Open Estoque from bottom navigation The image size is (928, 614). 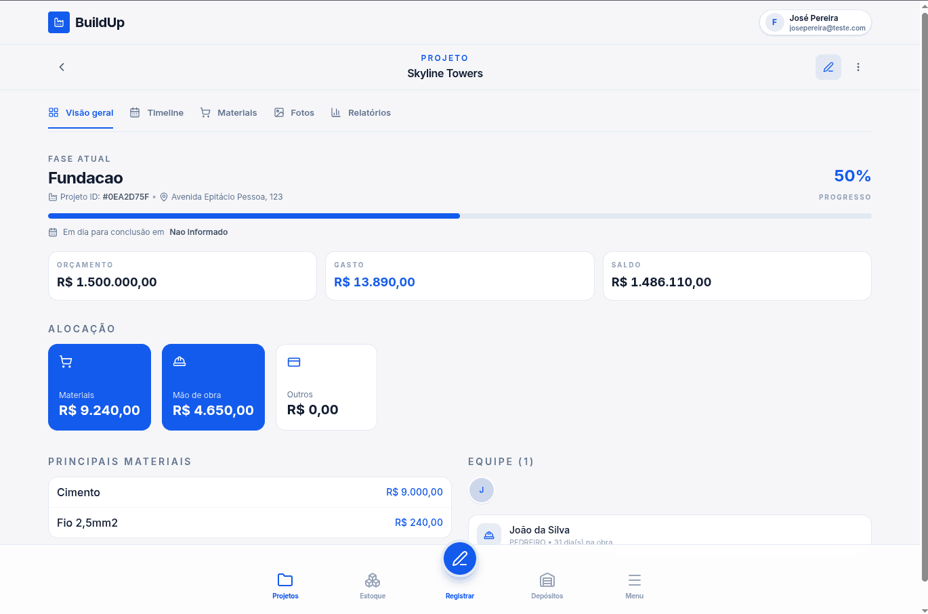(373, 586)
